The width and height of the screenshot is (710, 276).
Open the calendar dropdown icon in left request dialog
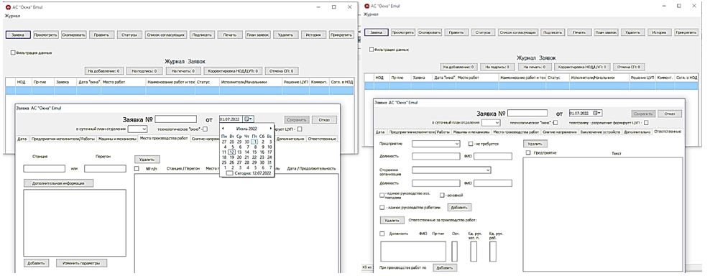pos(249,119)
